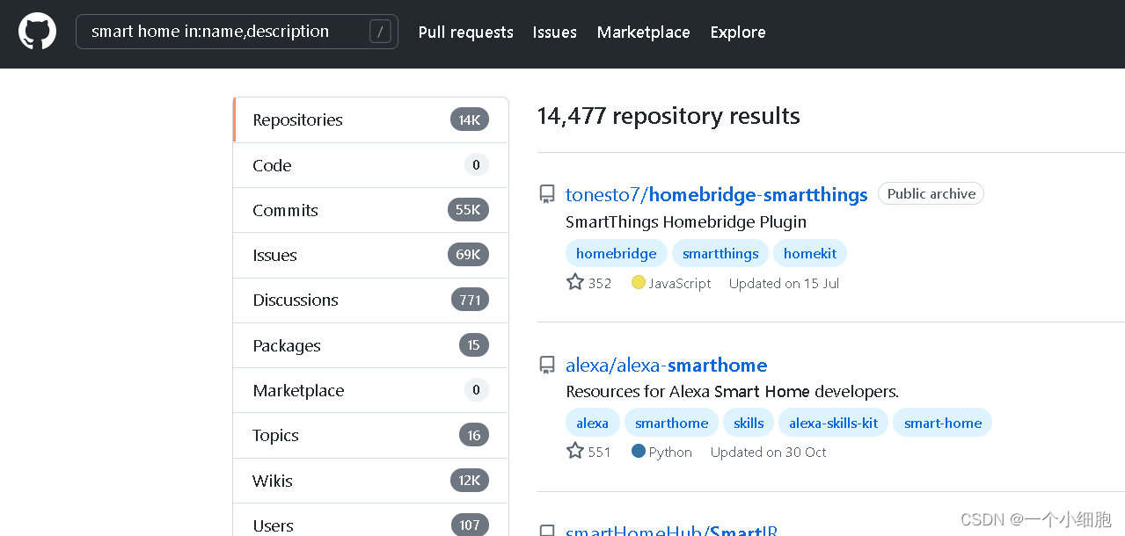Click the 771 count badge on Discussions
1125x536 pixels.
click(x=470, y=300)
